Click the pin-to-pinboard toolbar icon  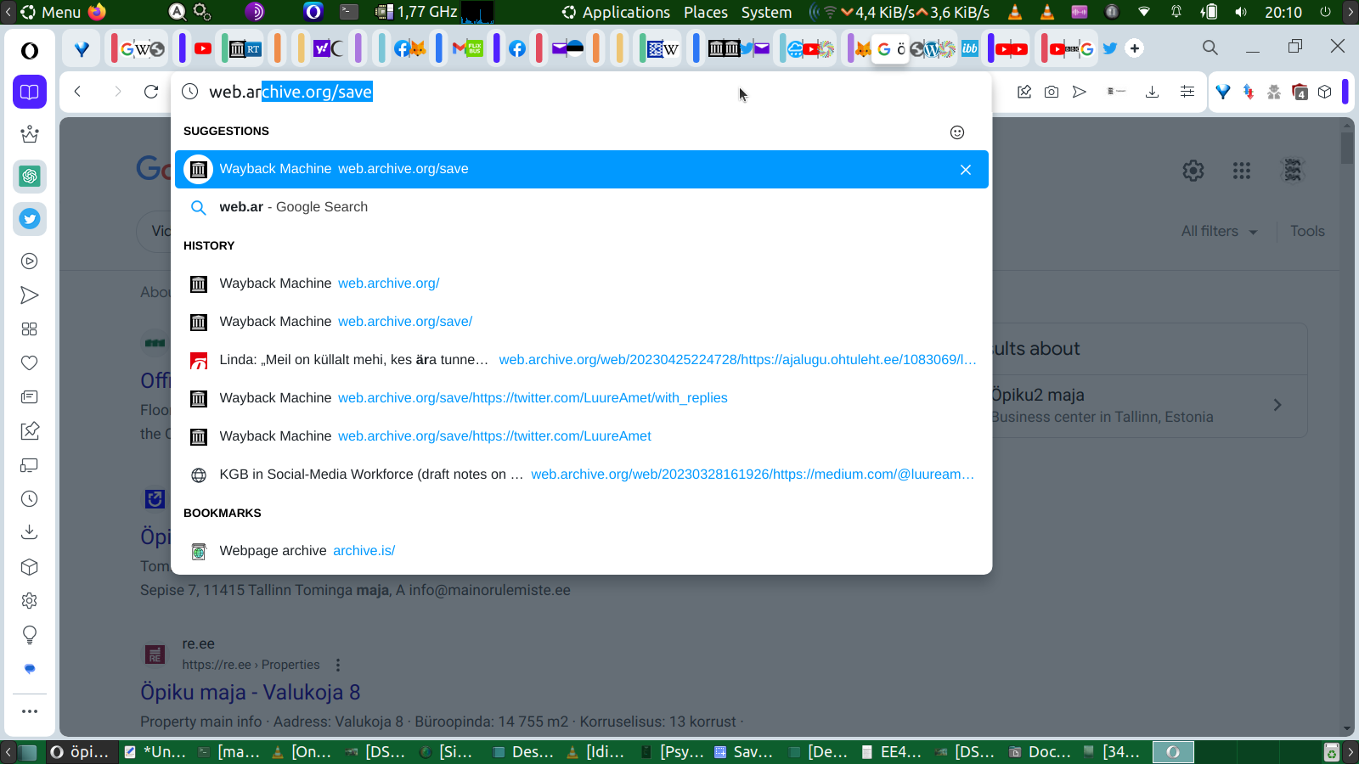[x=1024, y=92]
